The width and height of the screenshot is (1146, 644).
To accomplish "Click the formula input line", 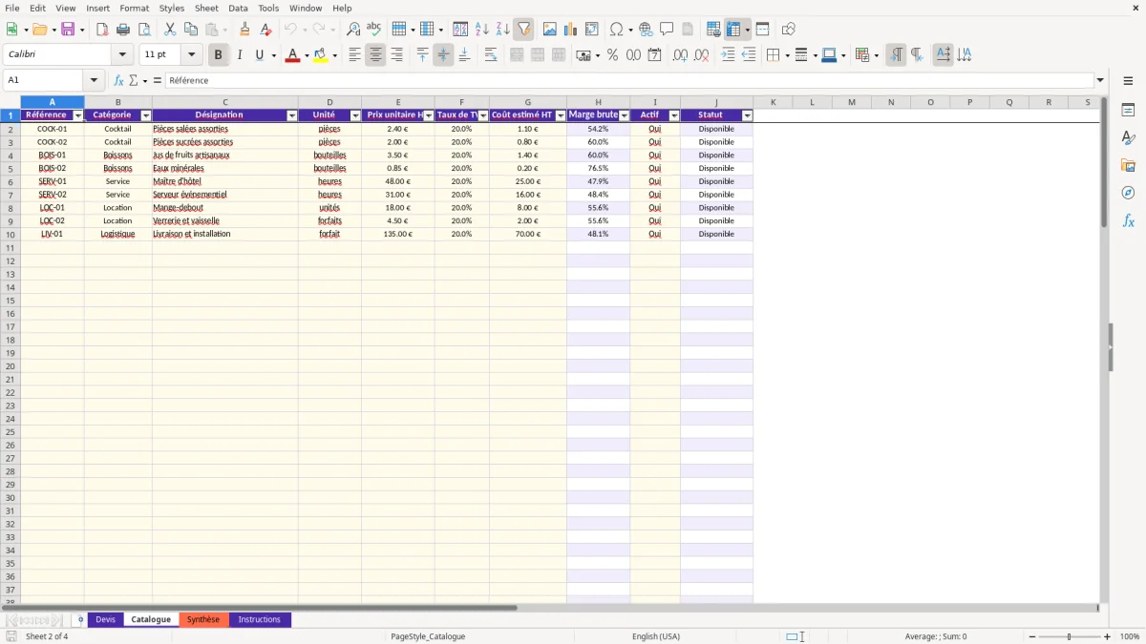I will 628,81.
